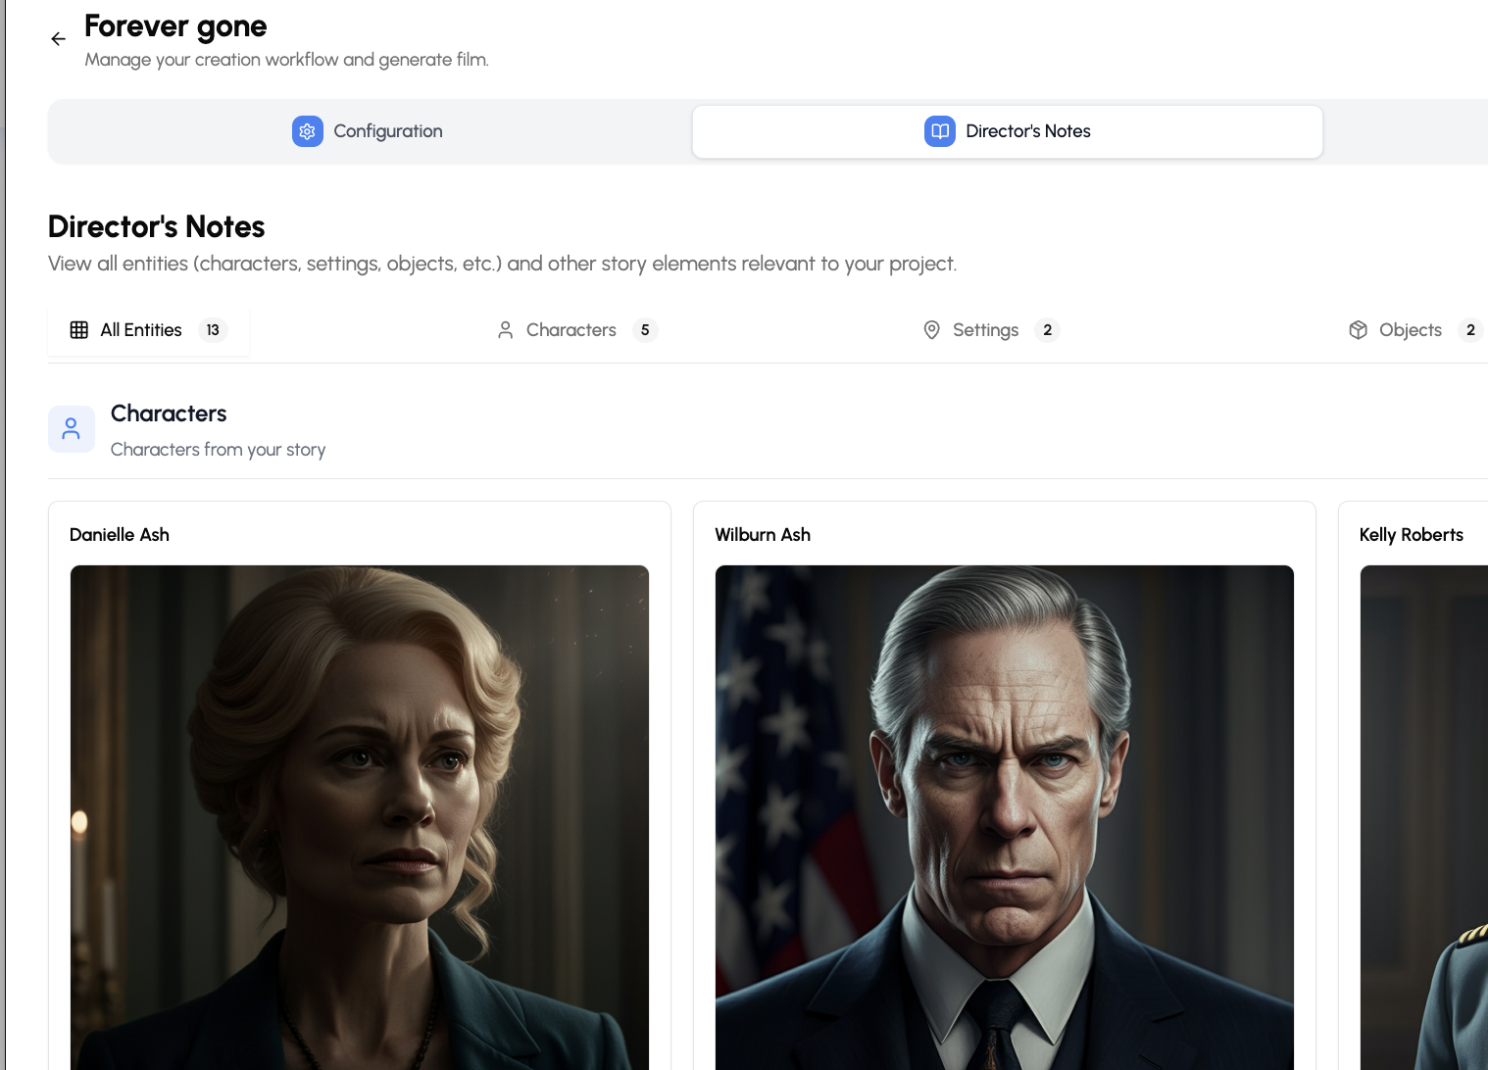
Task: Click the Director's Notes book icon
Action: pos(940,131)
